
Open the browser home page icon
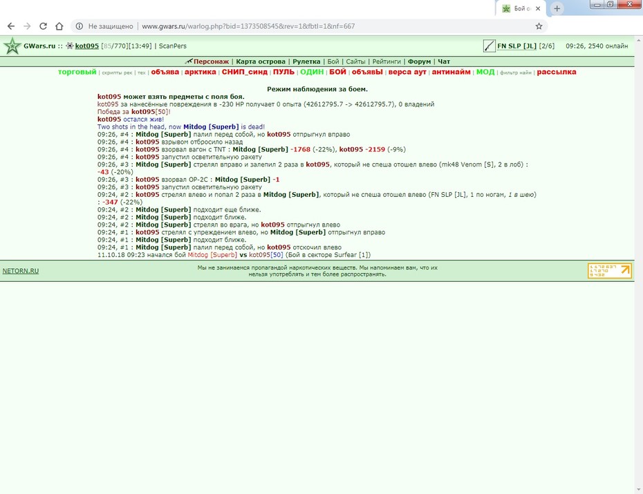[x=59, y=26]
